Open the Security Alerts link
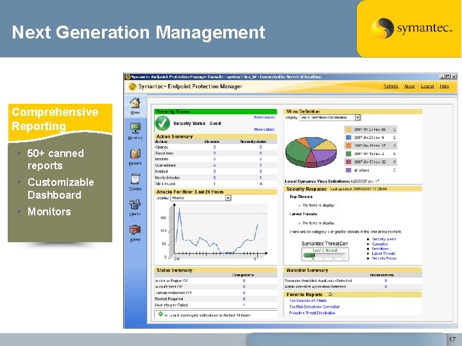This screenshot has height=346, width=462. (x=384, y=239)
